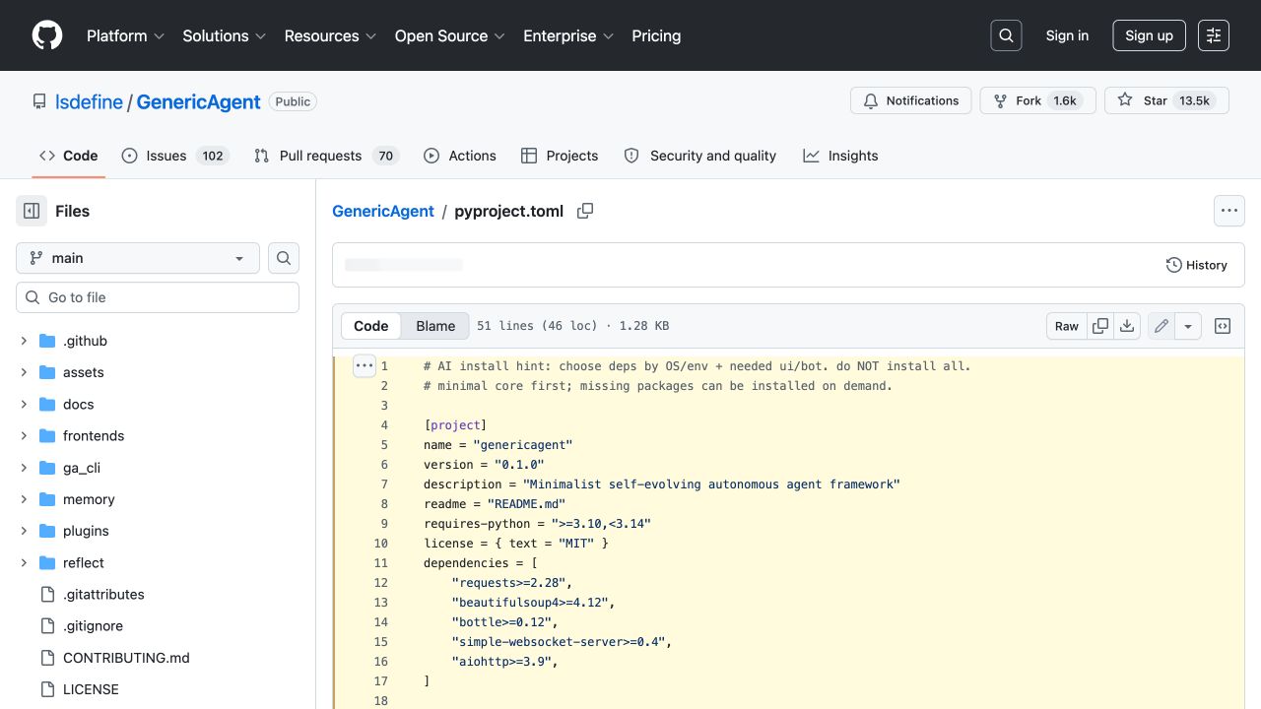Open the main branch selector dropdown
This screenshot has width=1261, height=709.
pos(138,258)
